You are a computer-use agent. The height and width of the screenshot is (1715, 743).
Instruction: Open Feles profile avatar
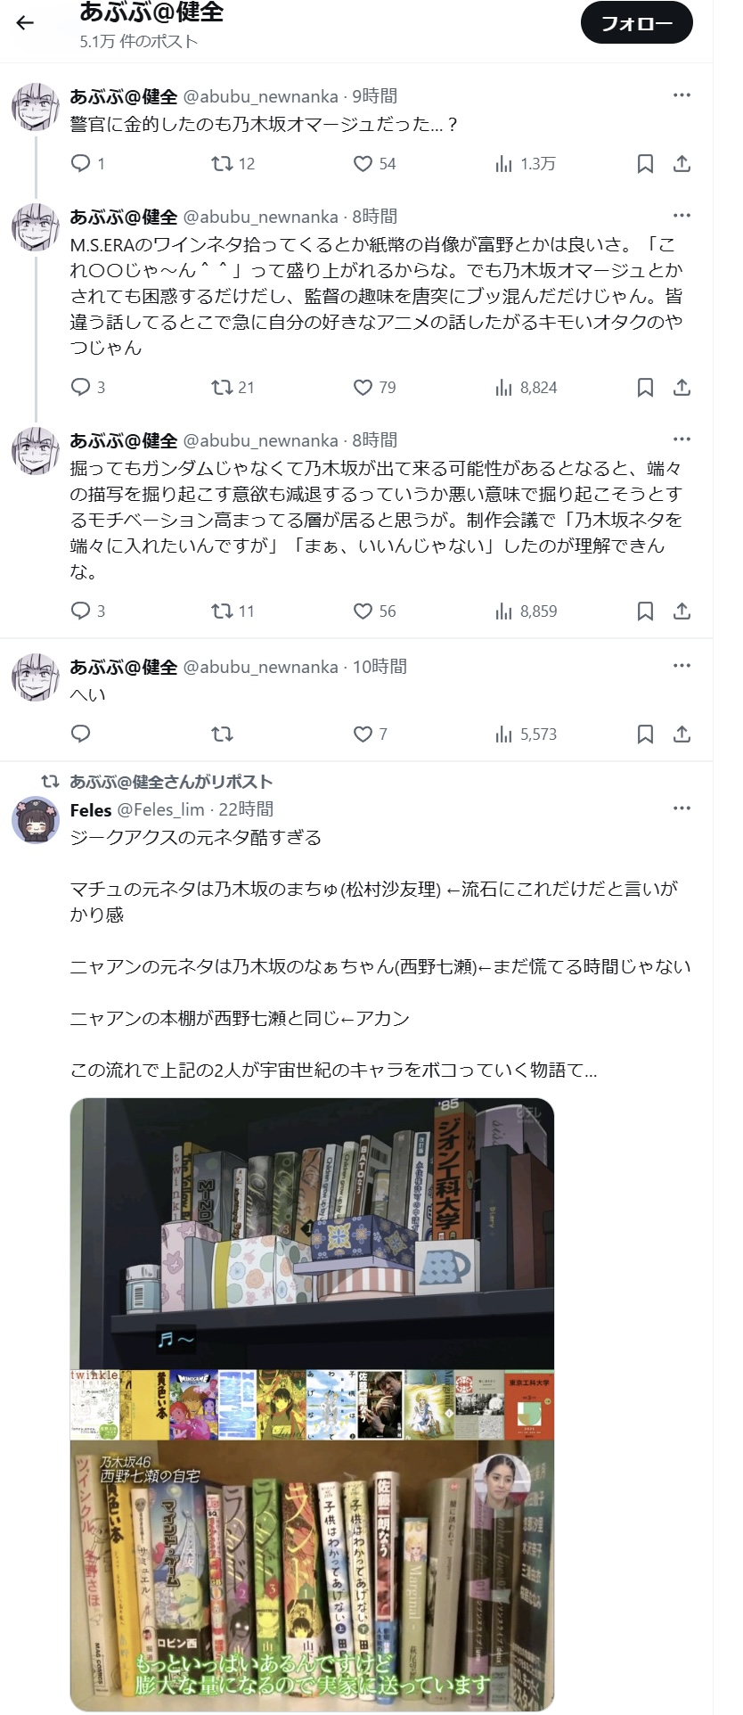click(36, 819)
